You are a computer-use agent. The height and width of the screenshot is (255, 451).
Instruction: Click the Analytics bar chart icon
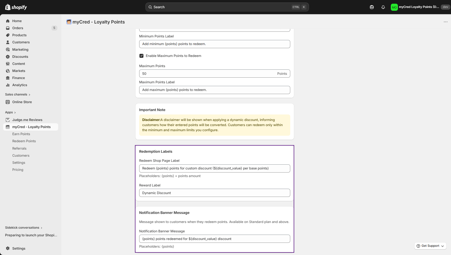pos(8,85)
